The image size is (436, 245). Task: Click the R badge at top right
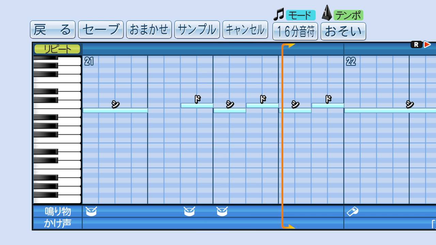tap(416, 45)
